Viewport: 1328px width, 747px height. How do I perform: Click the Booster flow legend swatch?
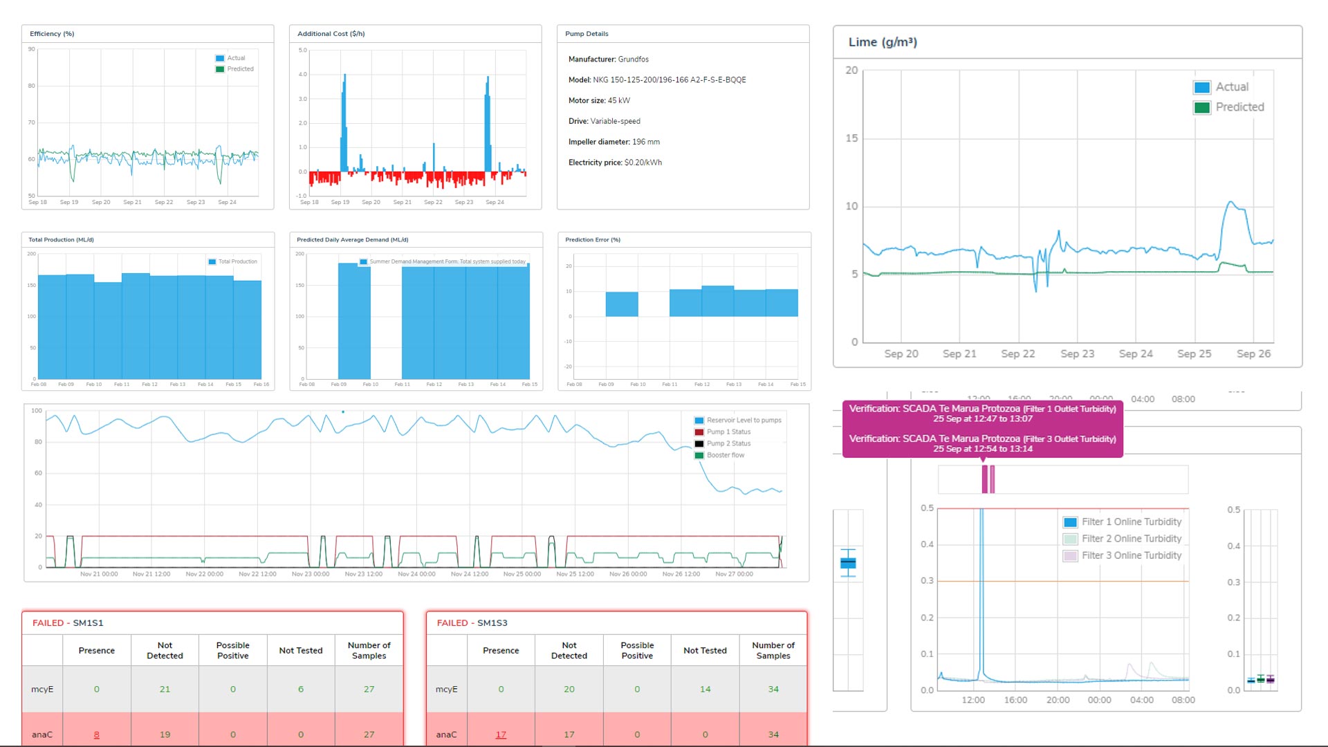pyautogui.click(x=699, y=456)
